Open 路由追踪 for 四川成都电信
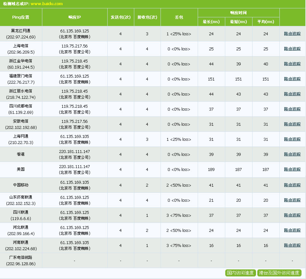Screen dimensions: 306x279 tap(292, 109)
